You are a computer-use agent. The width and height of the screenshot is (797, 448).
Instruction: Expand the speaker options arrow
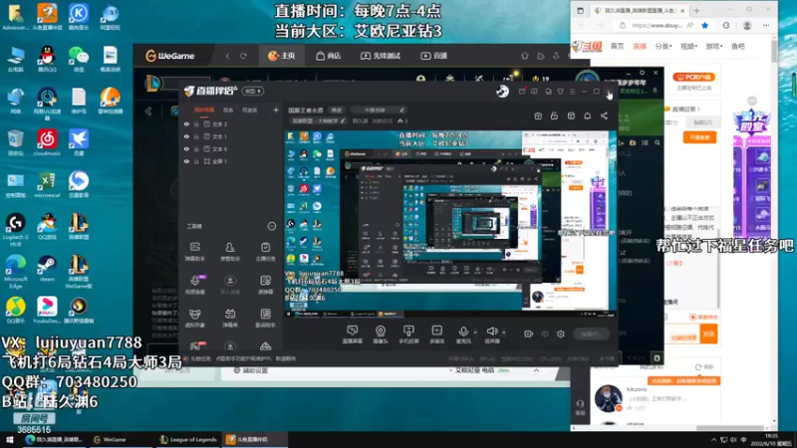click(x=504, y=333)
